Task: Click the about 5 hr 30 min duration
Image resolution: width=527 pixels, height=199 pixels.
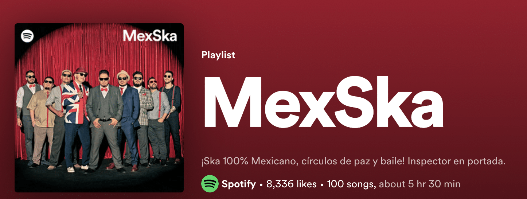Action: click(420, 184)
